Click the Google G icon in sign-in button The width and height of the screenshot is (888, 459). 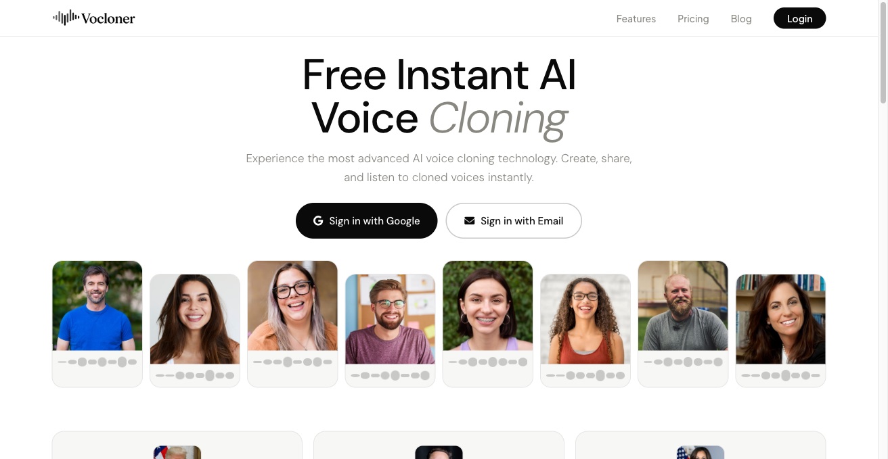point(318,221)
